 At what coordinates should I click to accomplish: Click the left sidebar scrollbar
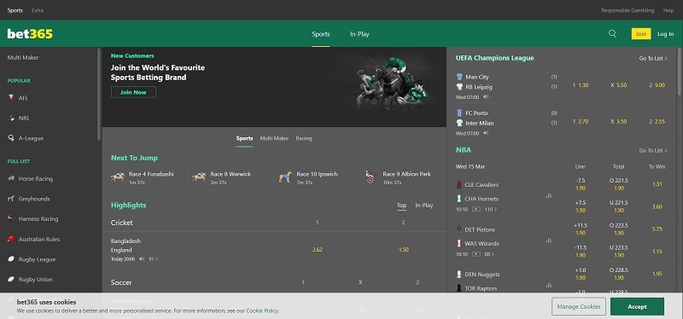click(x=99, y=95)
